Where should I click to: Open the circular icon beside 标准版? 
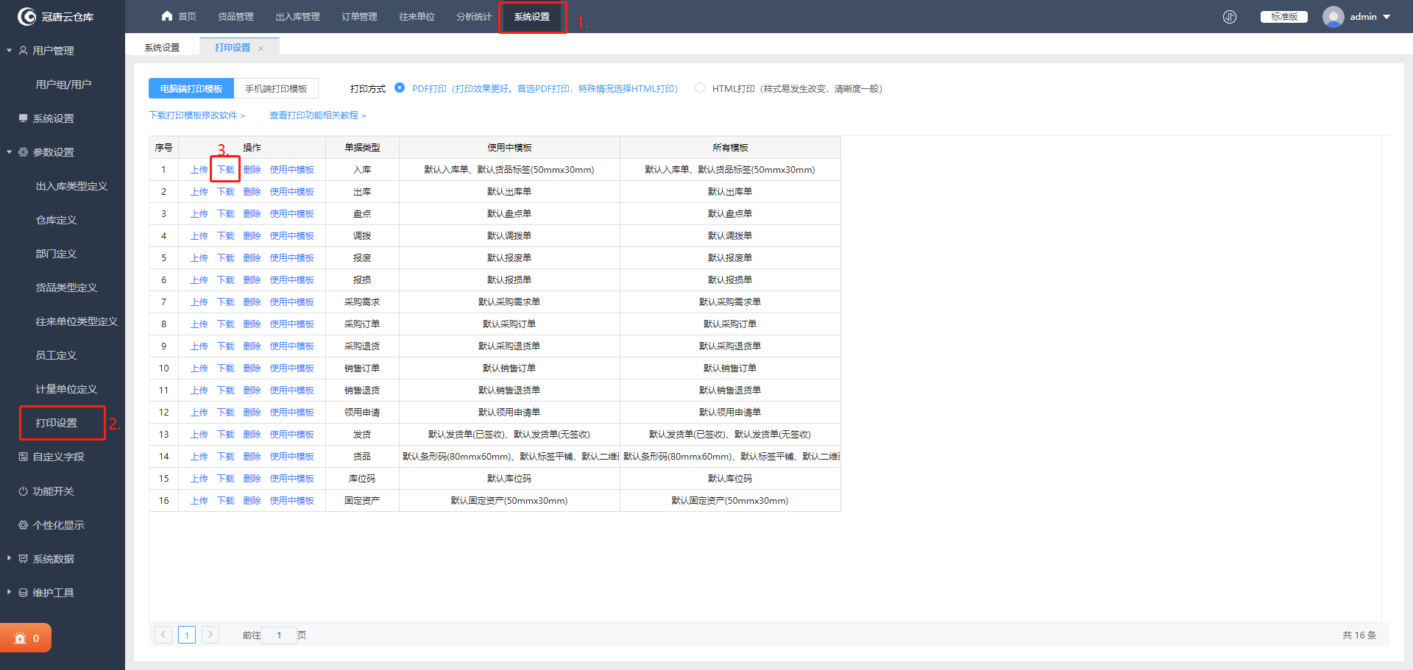click(x=1230, y=17)
